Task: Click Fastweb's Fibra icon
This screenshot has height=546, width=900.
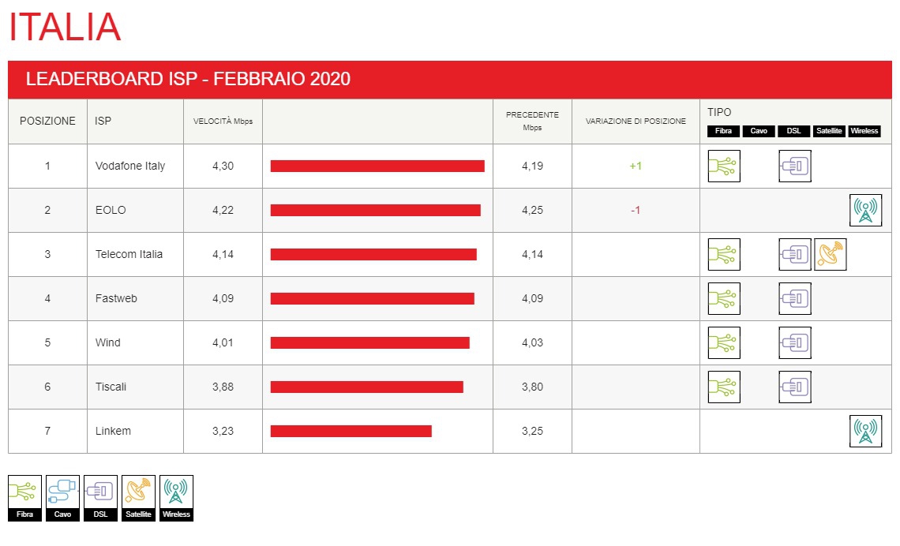Action: [x=724, y=298]
